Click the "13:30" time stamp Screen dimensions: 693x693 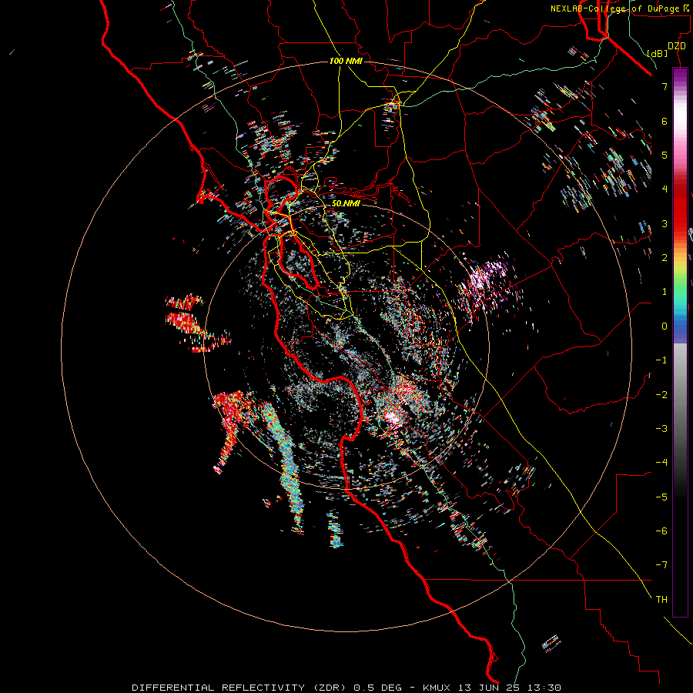coord(544,688)
